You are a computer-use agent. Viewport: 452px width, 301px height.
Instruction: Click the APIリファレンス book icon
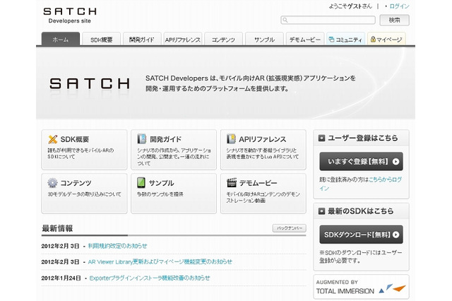pyautogui.click(x=231, y=139)
